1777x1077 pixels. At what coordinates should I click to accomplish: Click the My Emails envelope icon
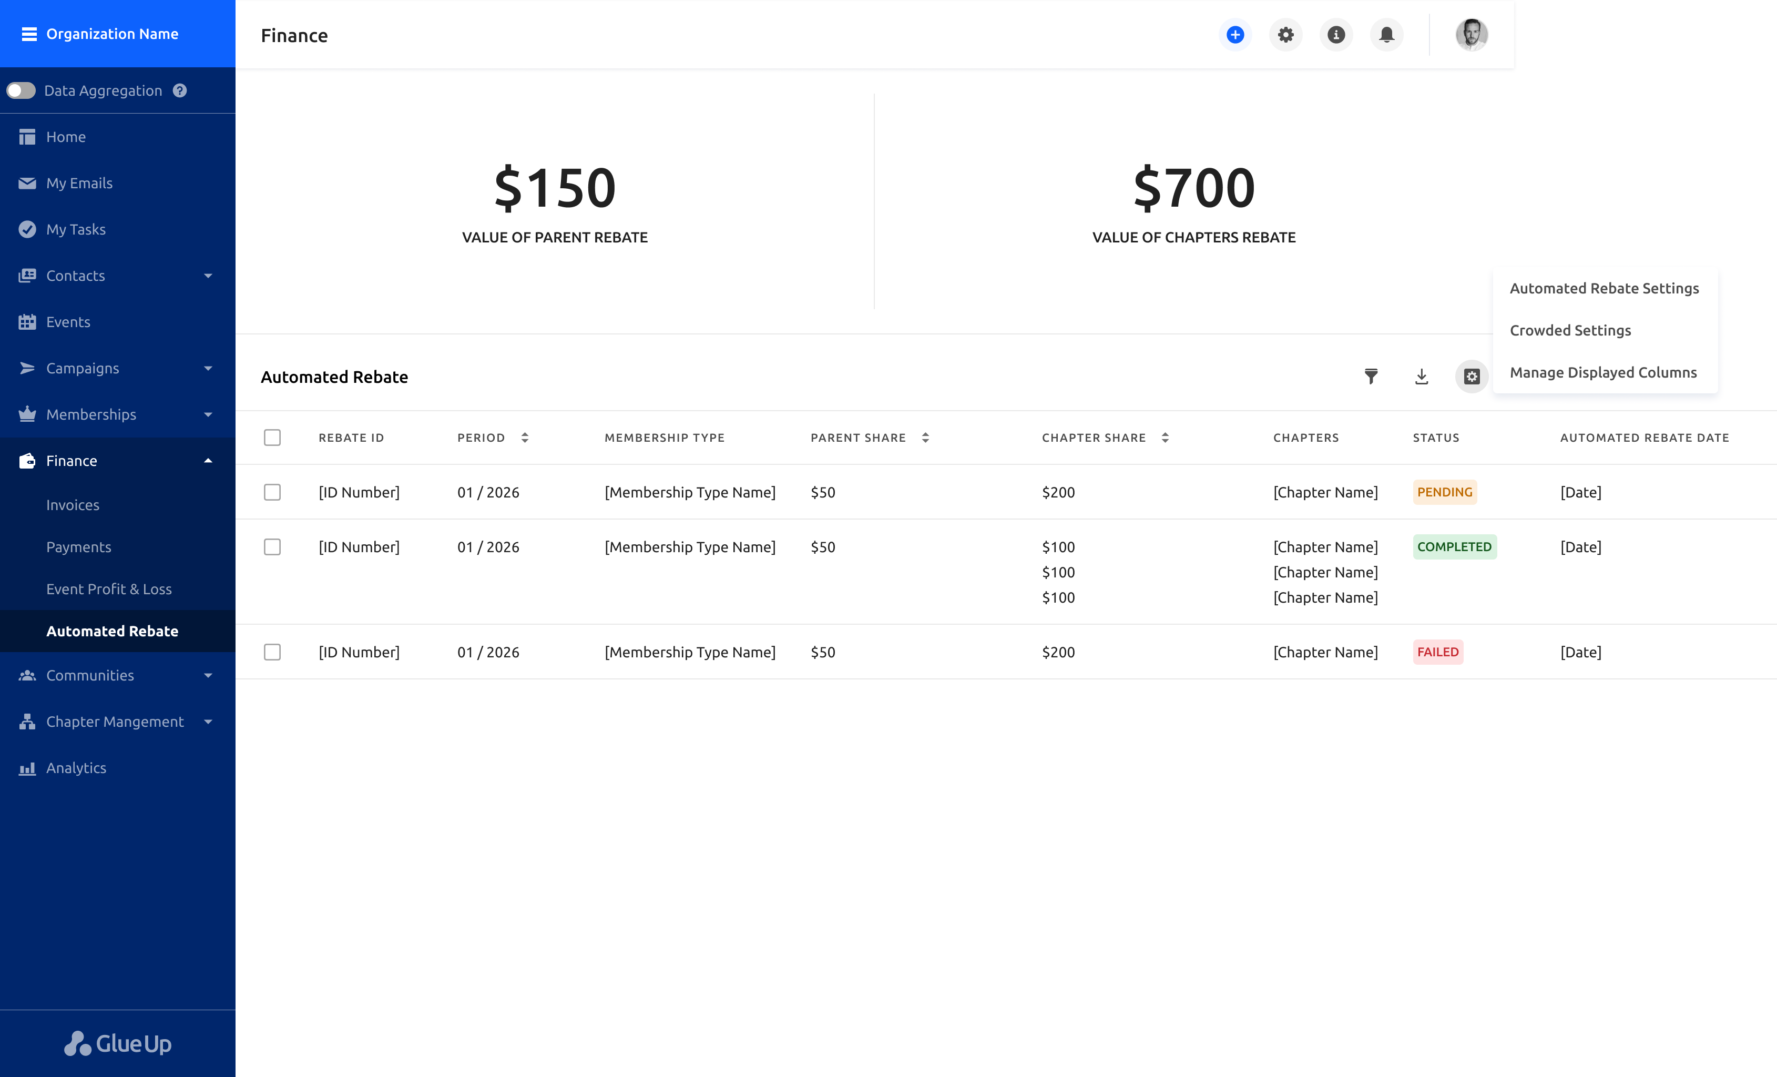coord(27,183)
